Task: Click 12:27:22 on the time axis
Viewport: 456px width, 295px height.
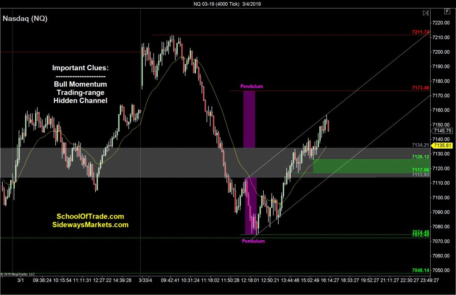Action: 102,280
